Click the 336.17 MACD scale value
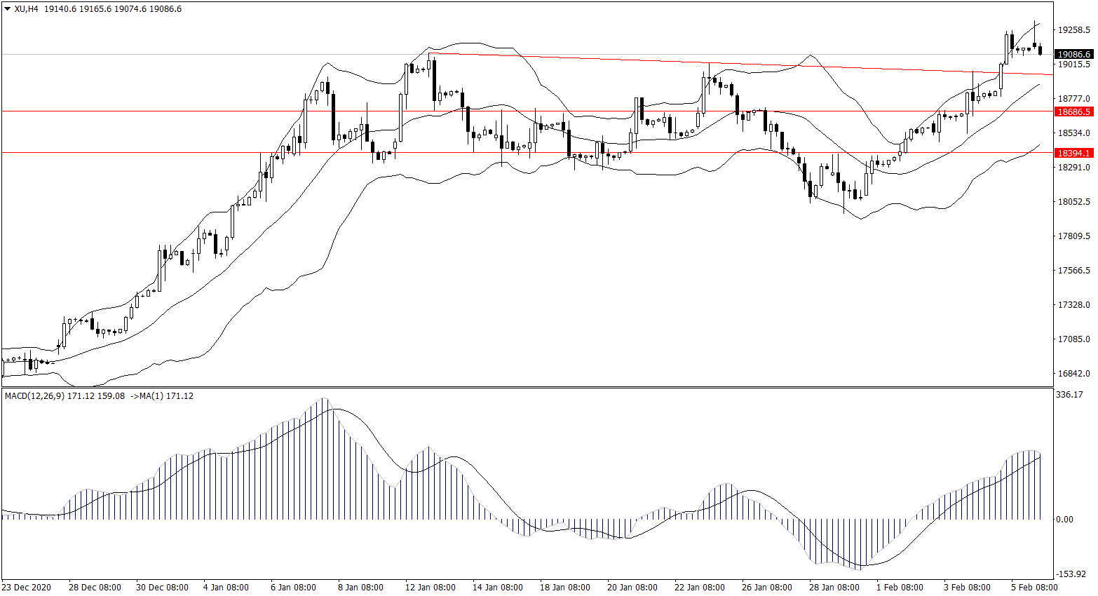The width and height of the screenshot is (1098, 596). tap(1069, 395)
